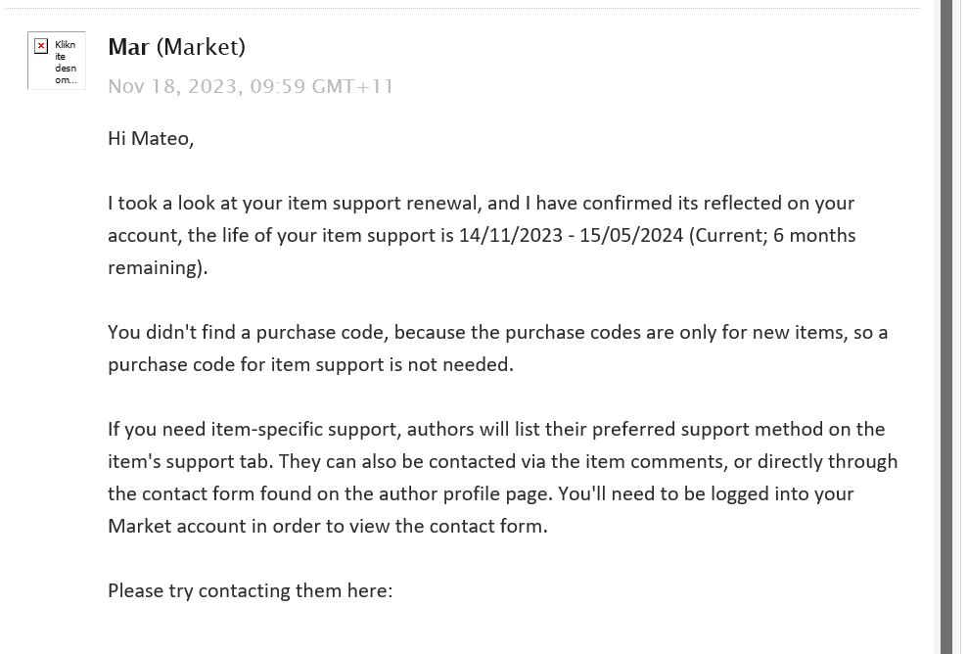Click the vertical scrollbar on the right
967x654 pixels.
click(946, 327)
